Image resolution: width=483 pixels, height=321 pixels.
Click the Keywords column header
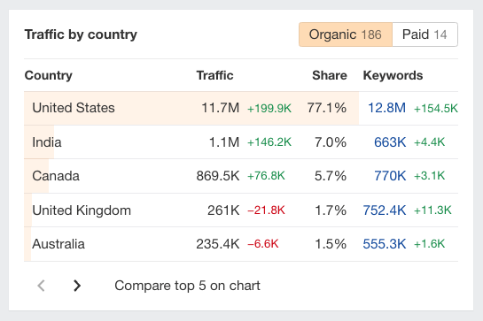(393, 75)
